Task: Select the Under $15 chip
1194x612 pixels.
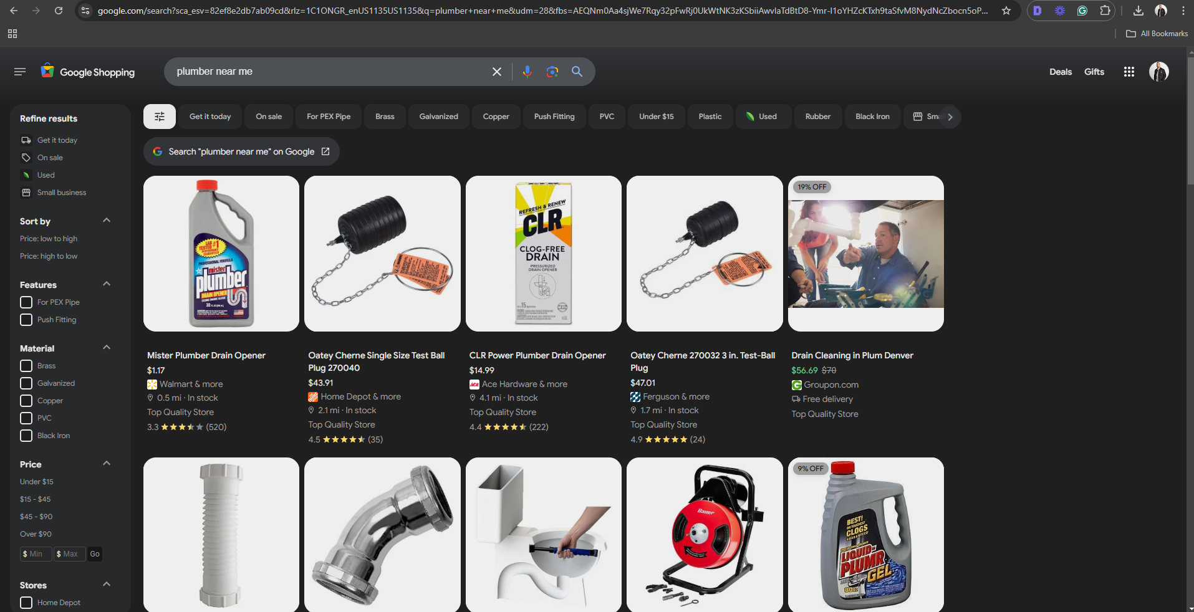Action: 657,117
